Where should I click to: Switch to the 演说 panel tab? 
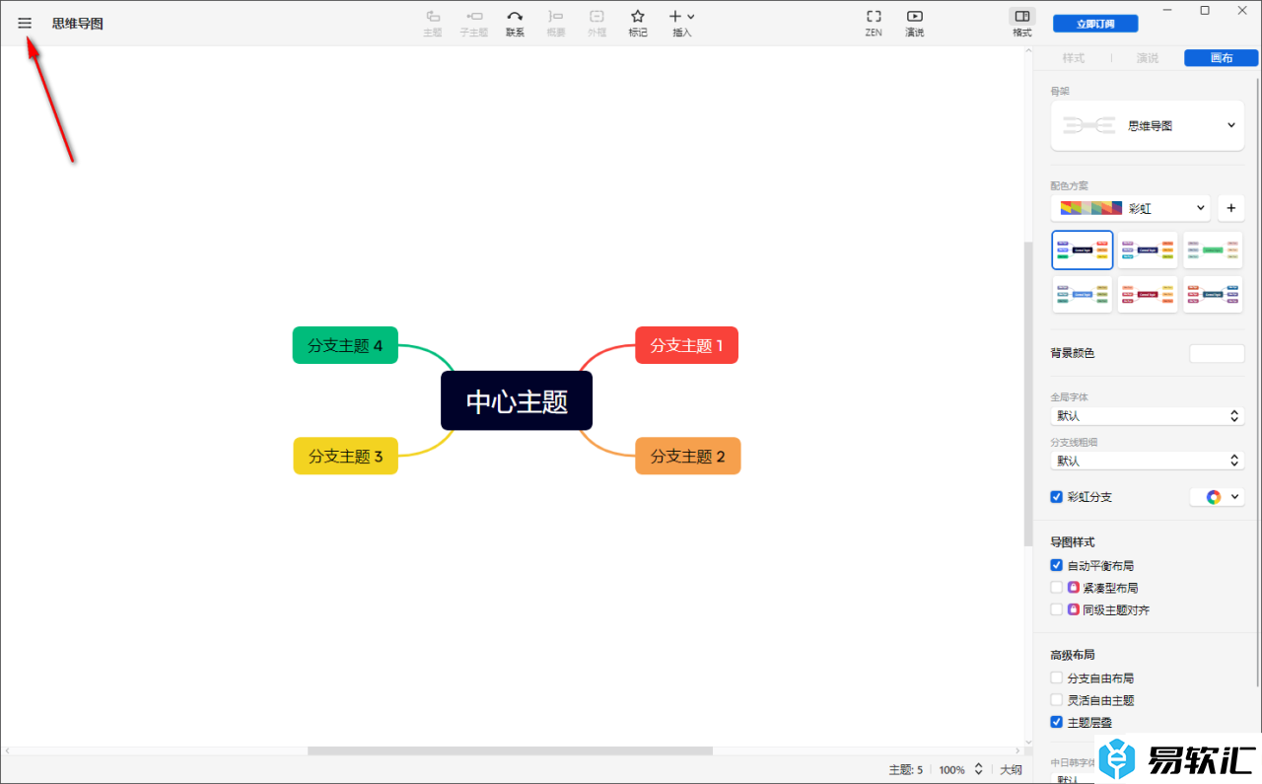[1147, 58]
